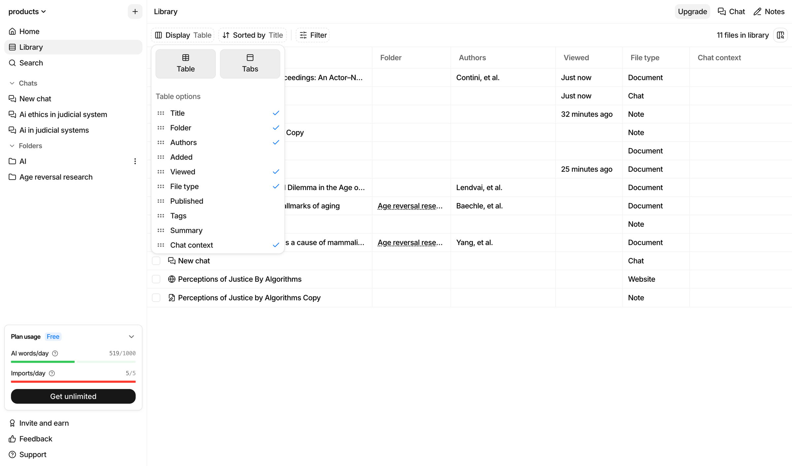Click the Library icon in sidebar

pos(12,47)
